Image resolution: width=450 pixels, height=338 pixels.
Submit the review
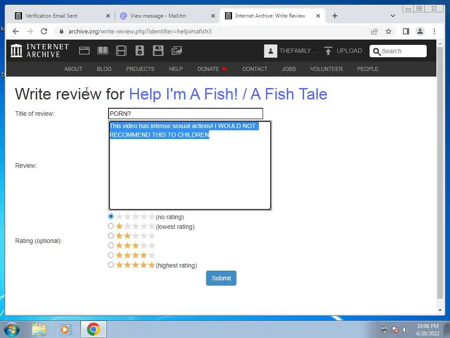coord(221,278)
